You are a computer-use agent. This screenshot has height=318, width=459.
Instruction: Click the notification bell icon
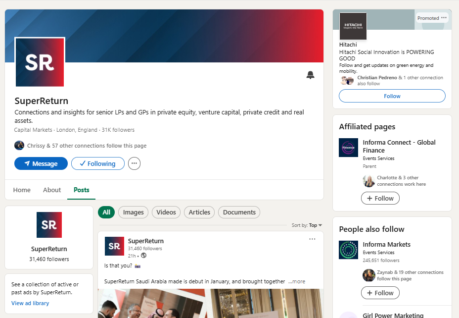click(x=310, y=75)
